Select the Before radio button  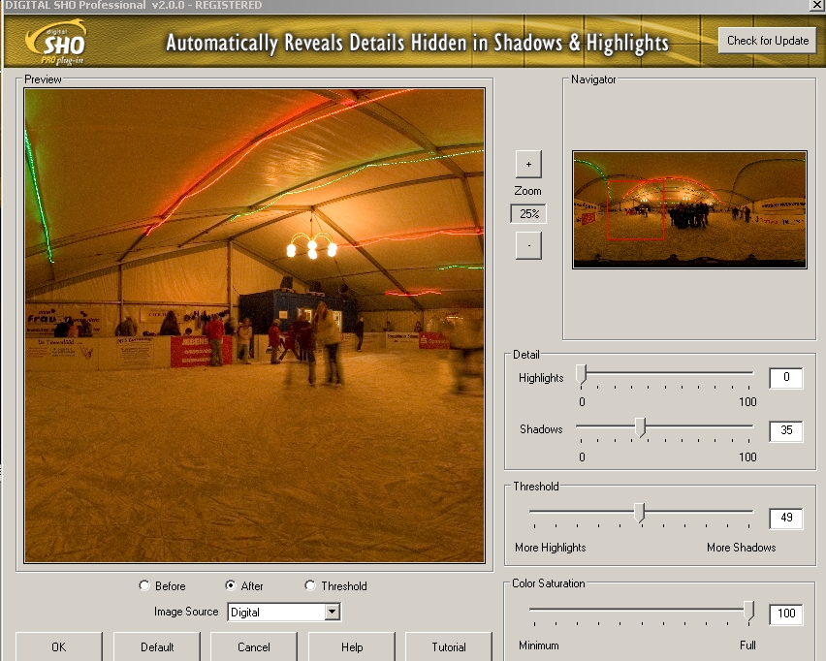click(145, 586)
